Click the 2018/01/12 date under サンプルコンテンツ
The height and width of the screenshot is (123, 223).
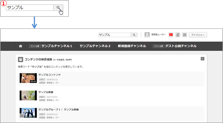(52, 80)
